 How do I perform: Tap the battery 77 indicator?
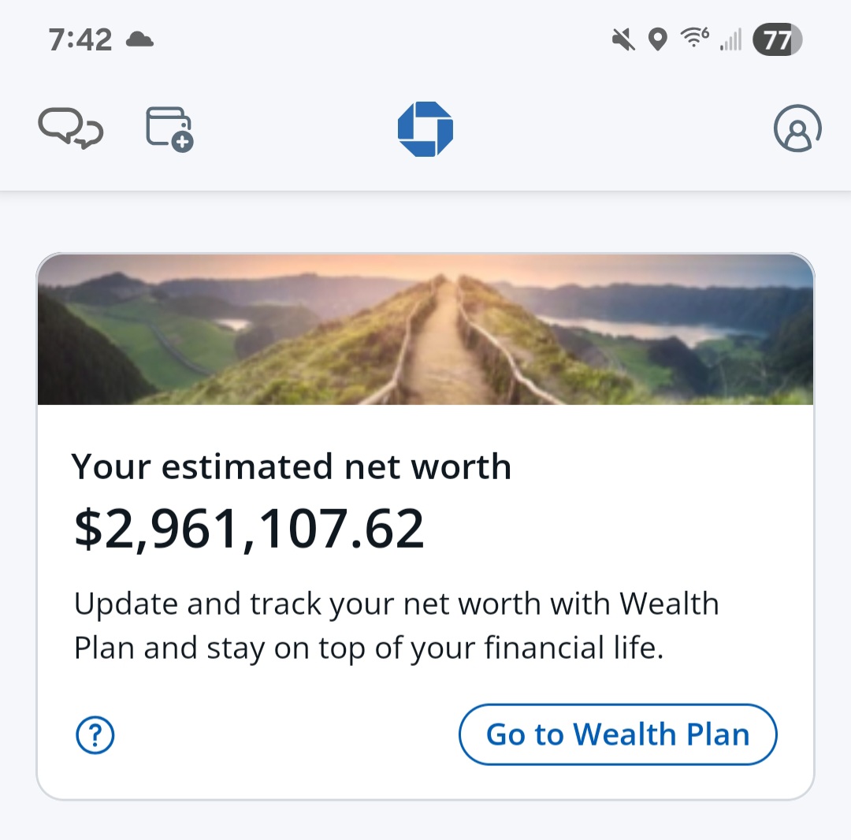pos(777,39)
